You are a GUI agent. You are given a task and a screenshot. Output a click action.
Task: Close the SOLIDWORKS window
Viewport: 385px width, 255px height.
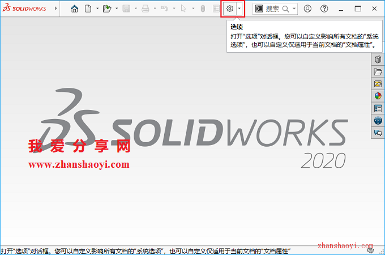(374, 9)
